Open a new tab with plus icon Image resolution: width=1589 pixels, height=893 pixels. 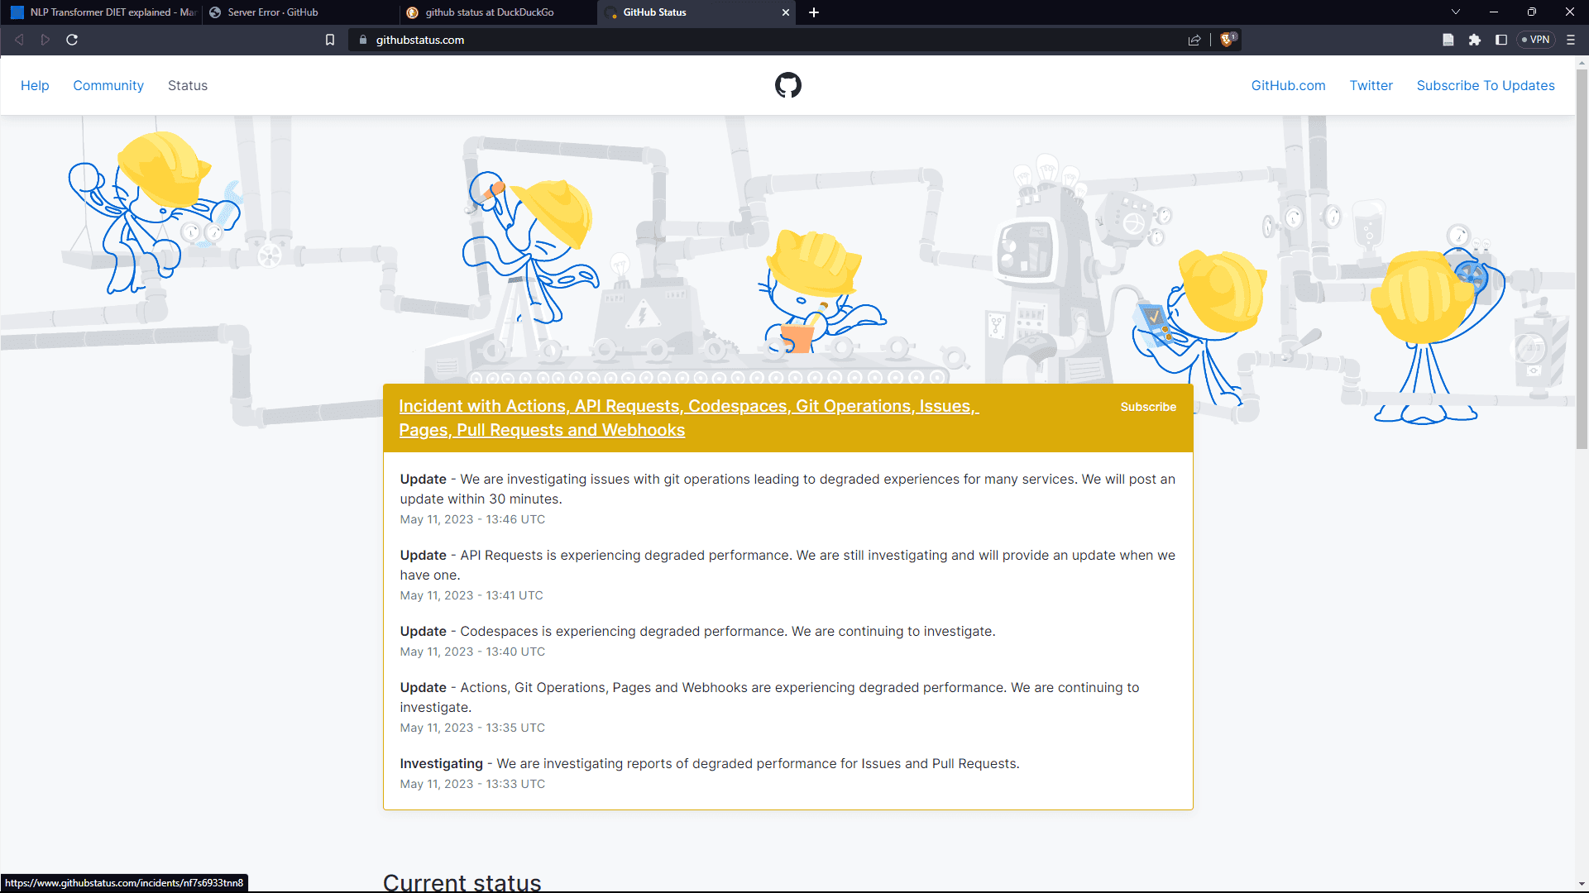814,12
